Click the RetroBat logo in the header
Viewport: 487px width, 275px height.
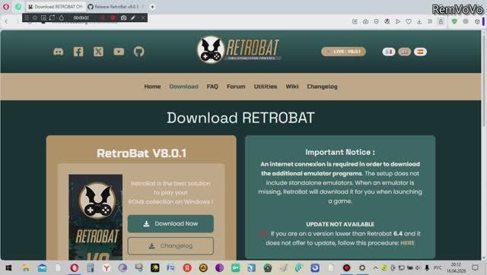click(238, 49)
